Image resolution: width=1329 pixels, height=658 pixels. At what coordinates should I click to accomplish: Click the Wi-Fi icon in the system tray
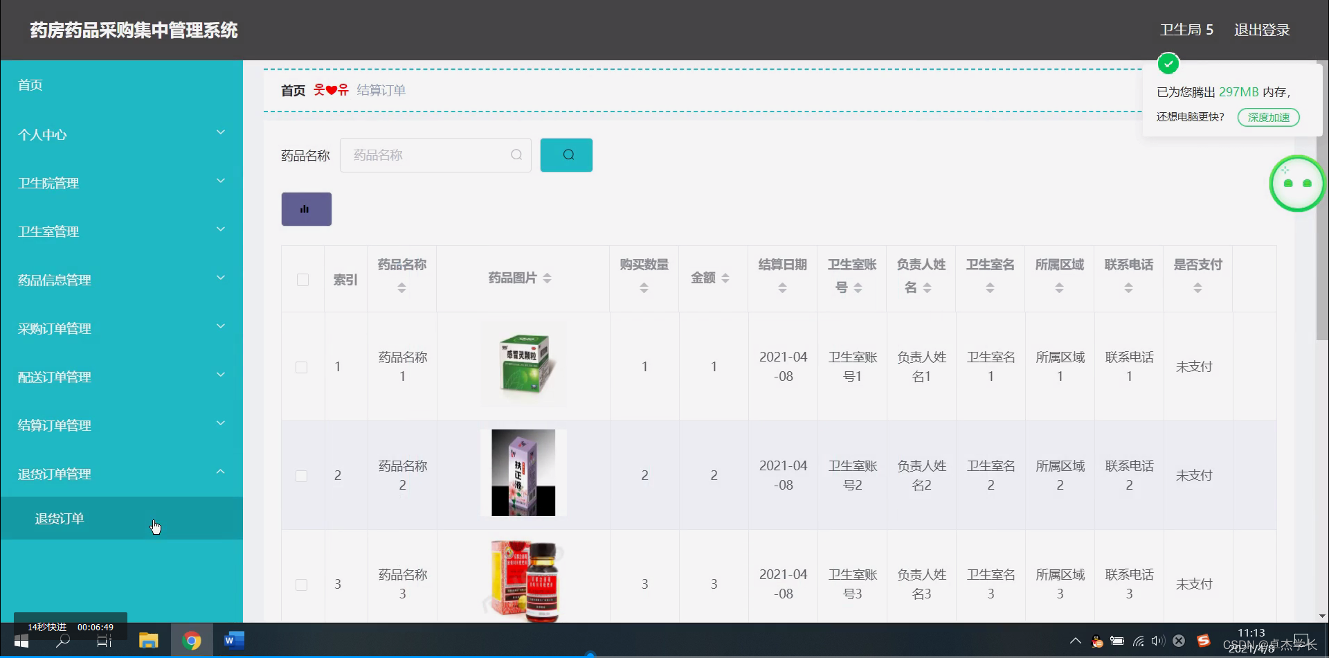(1139, 641)
